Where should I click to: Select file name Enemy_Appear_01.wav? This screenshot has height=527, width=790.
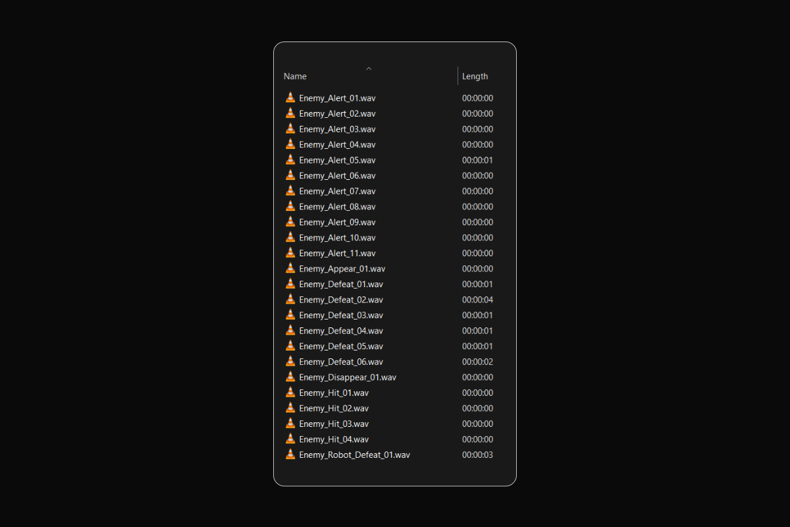pos(342,269)
